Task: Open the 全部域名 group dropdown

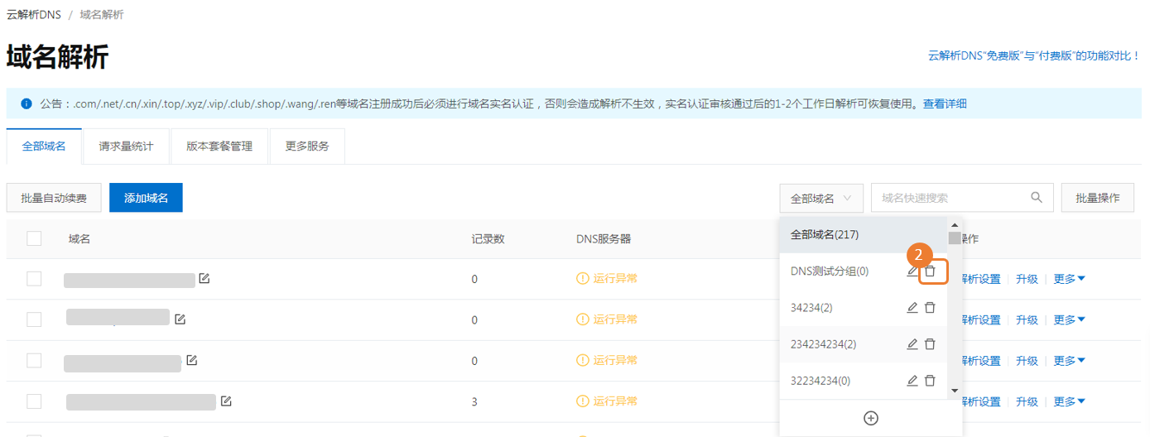Action: pyautogui.click(x=821, y=198)
